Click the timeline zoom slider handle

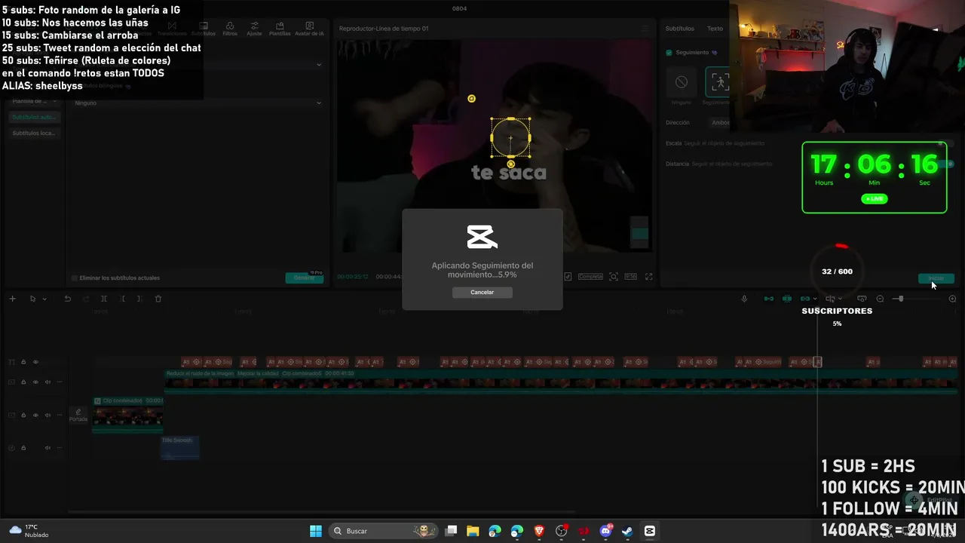tap(899, 299)
